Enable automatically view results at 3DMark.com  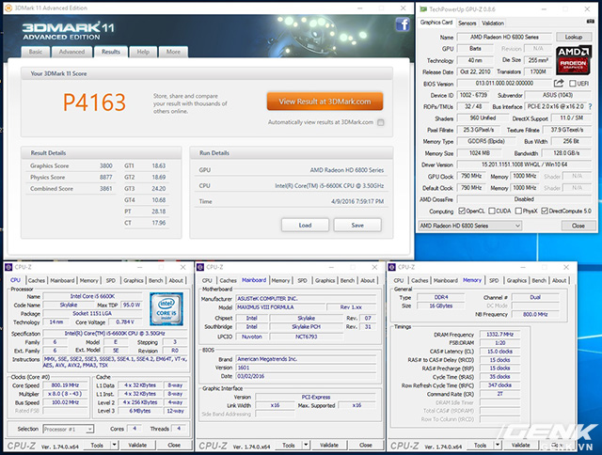click(380, 122)
